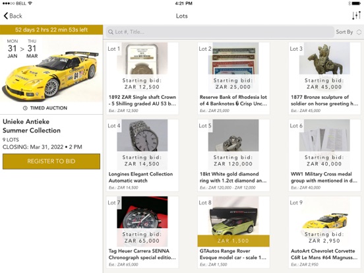
Task: Select title '1877 Bronze sculpture of soldier'
Action: coord(324,100)
